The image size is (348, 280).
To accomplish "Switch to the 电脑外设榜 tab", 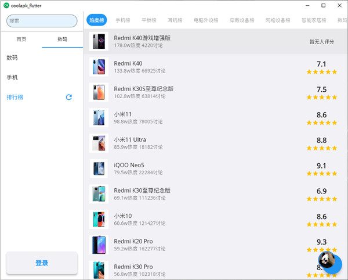I will 206,20.
